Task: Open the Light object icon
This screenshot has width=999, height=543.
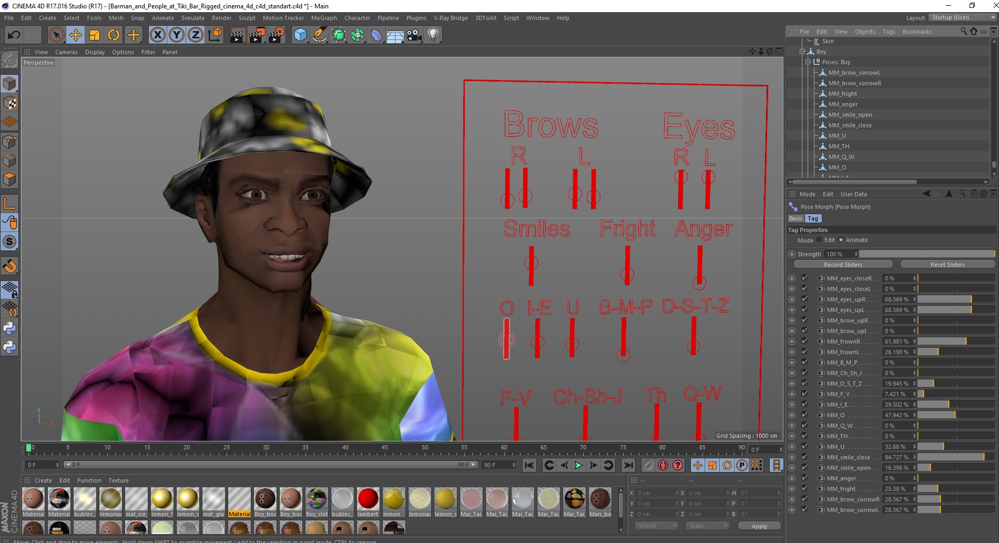Action: pos(433,35)
